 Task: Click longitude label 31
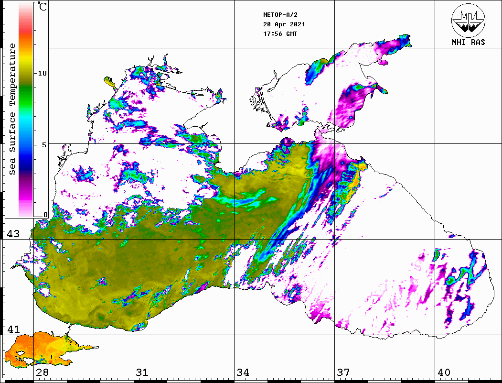[x=142, y=372]
